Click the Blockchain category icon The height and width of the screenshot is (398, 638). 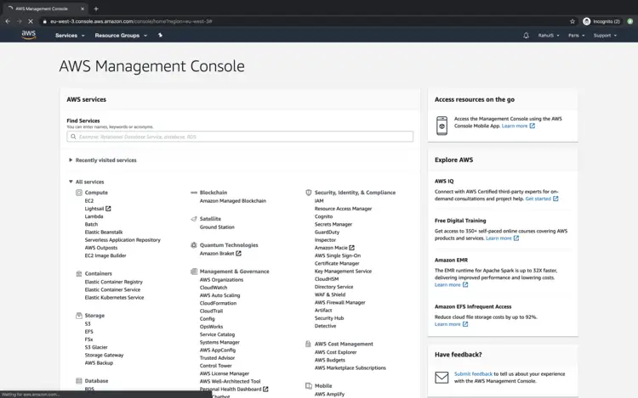tap(194, 193)
